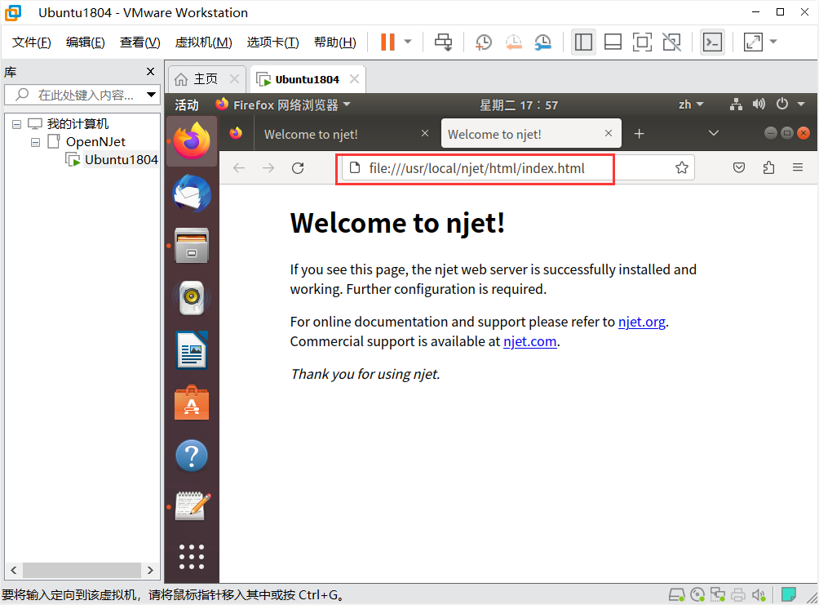List all Firefox tabs dropdown
819x605 pixels.
pos(714,133)
